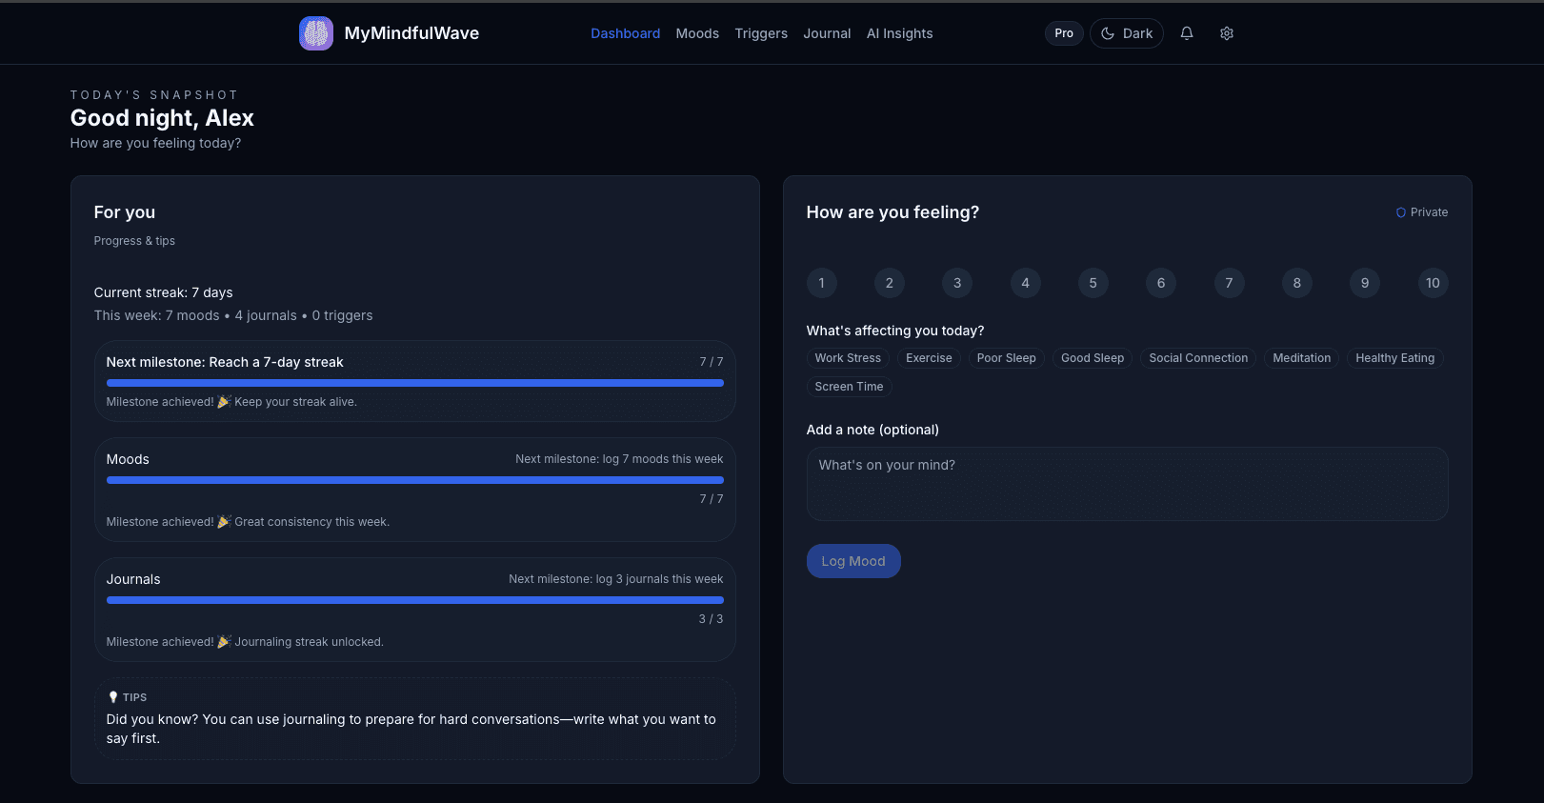Select mood rating 10
This screenshot has height=803, width=1544.
(x=1434, y=283)
